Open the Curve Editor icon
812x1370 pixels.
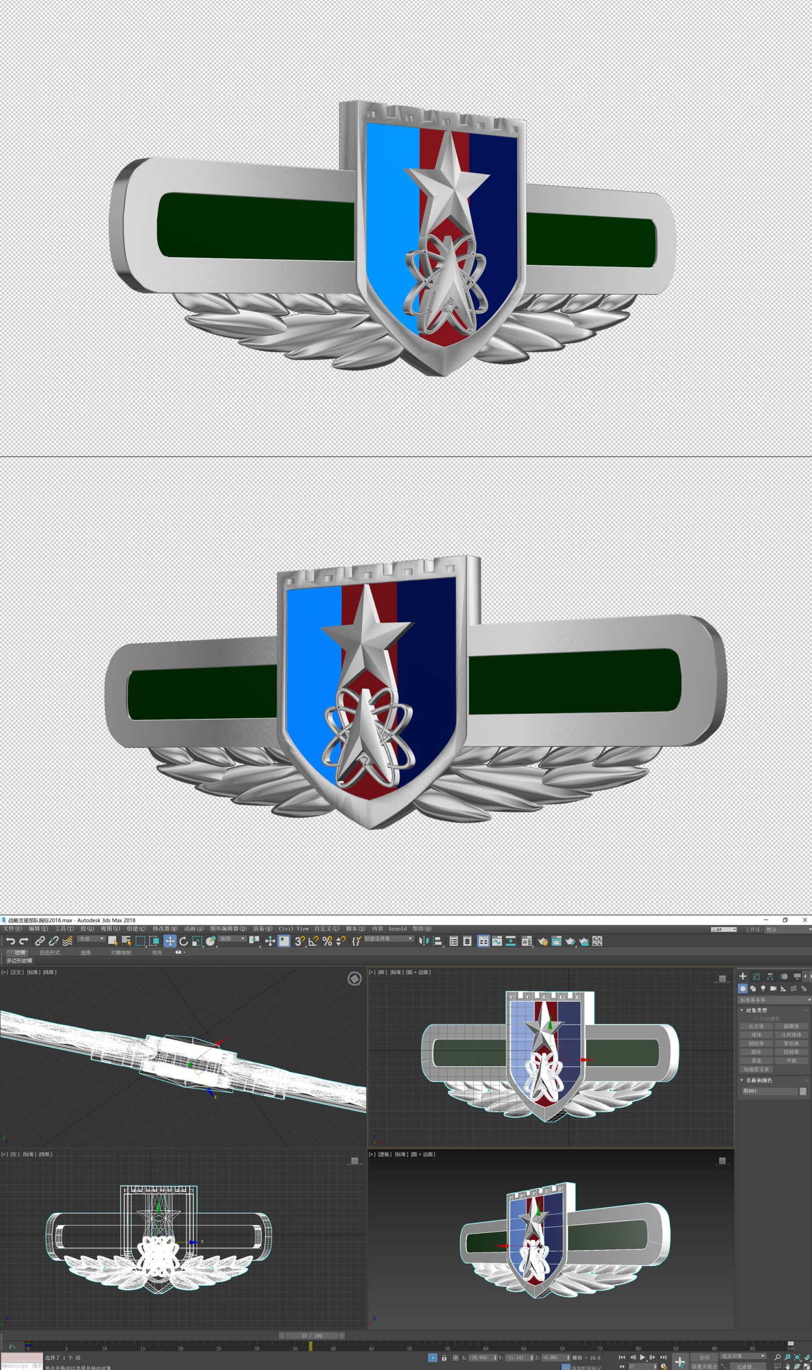click(x=497, y=941)
